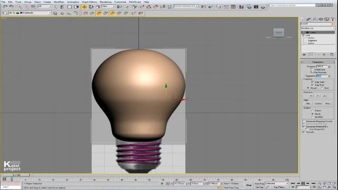Choose the Select Object tool

click(56, 7)
